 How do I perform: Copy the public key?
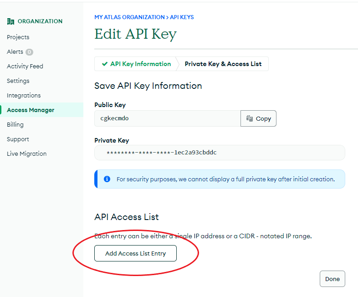[258, 118]
